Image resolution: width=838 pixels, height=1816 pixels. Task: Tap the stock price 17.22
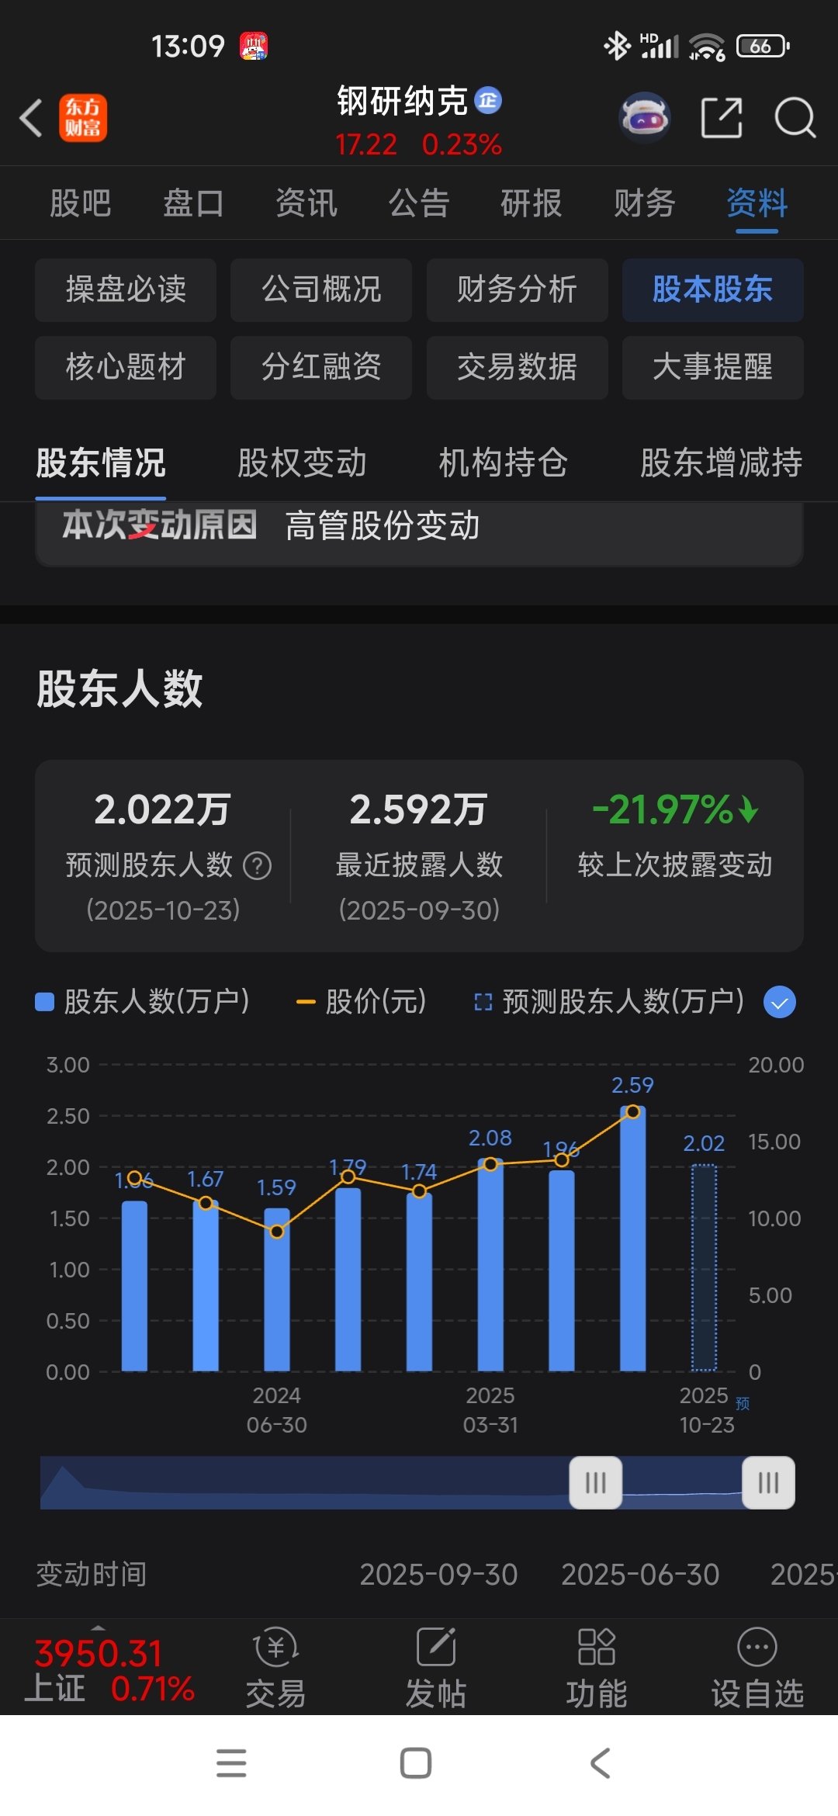366,144
